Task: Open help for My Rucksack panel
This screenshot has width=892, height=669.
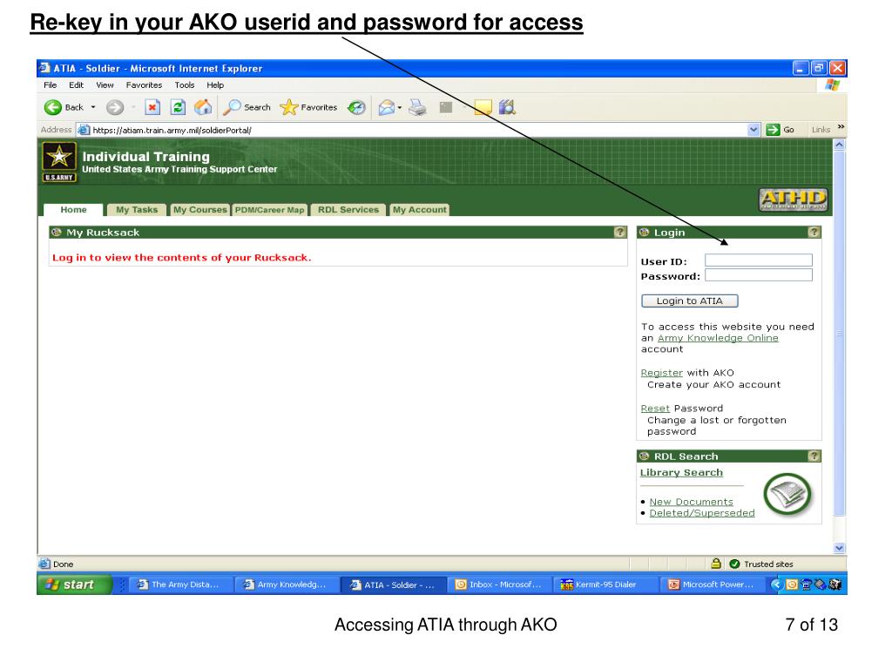Action: coord(620,232)
